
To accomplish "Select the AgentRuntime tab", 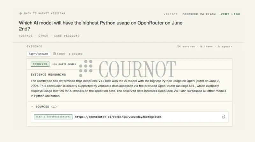I will coord(38,54).
